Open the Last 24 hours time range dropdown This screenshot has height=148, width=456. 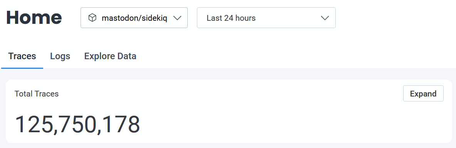(266, 18)
